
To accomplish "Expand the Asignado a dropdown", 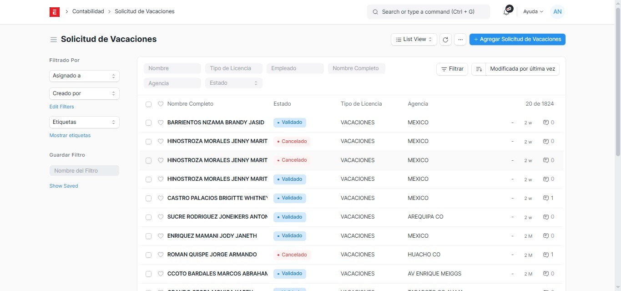I will [x=84, y=76].
